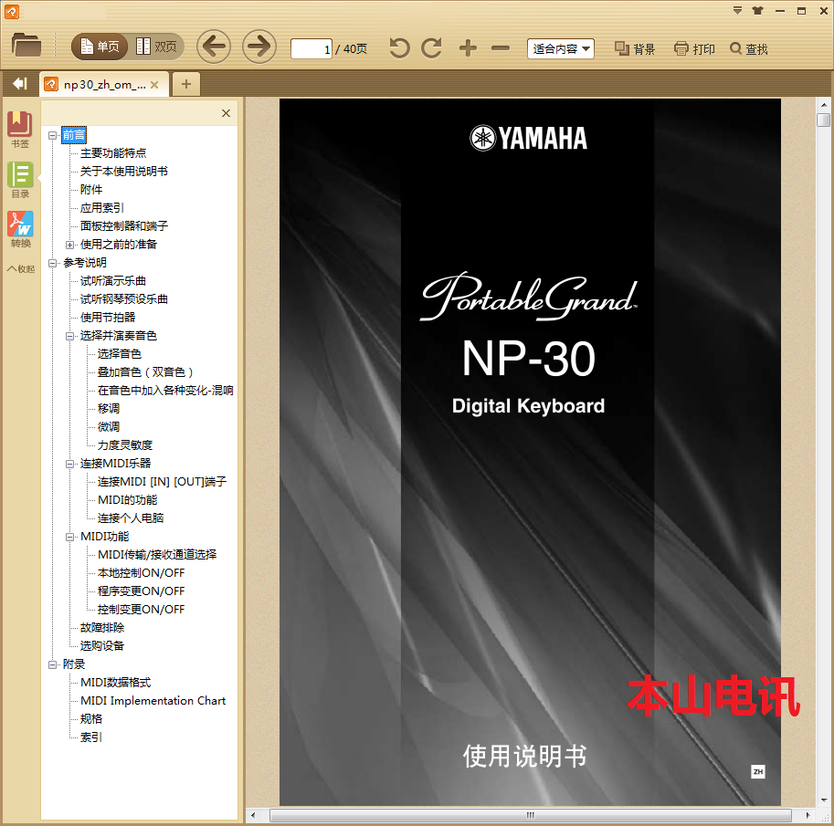Open the 适合内容 zoom mode dropdown
The height and width of the screenshot is (826, 834).
[561, 49]
